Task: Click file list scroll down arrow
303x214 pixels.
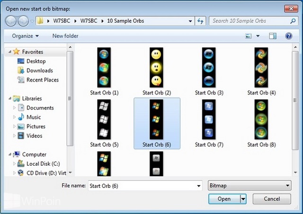Action: pyautogui.click(x=295, y=172)
